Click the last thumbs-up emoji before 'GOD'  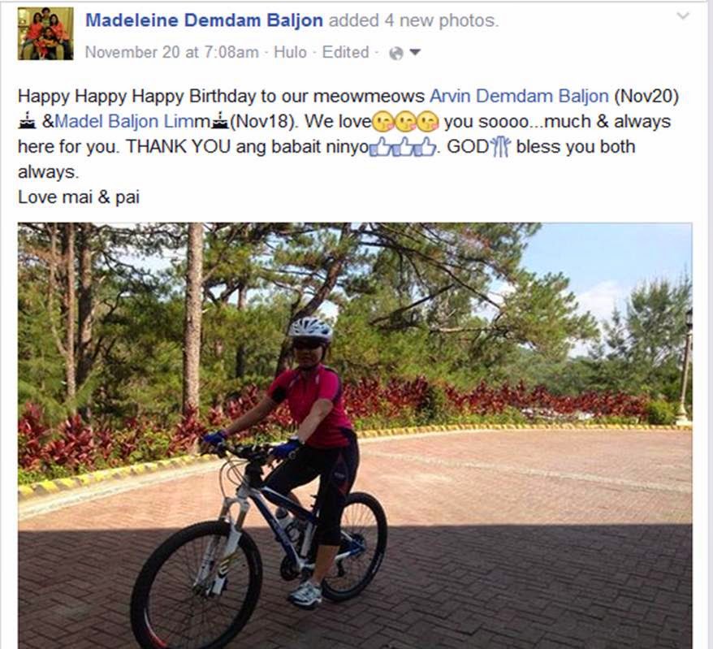(425, 147)
